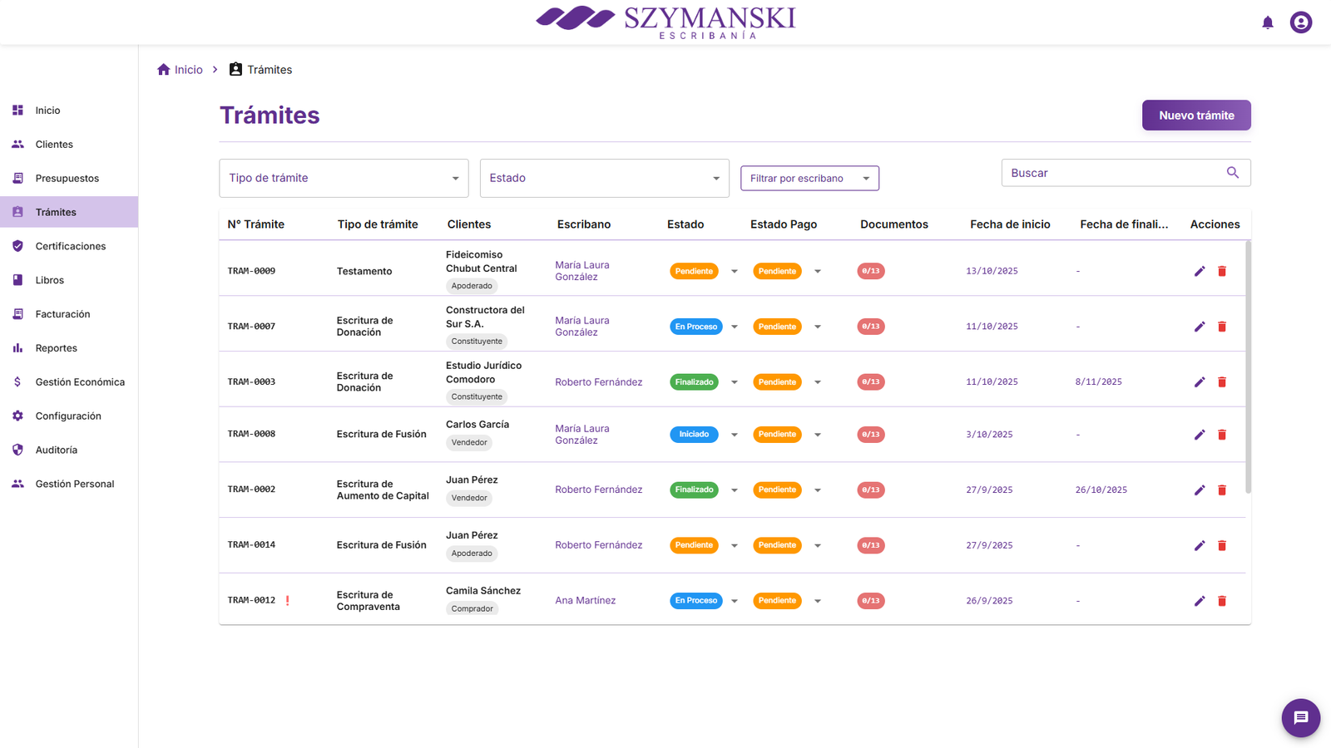Viewport: 1331px width, 748px height.
Task: Delete trámite TRAM-0014 with trash icon
Action: click(1222, 545)
